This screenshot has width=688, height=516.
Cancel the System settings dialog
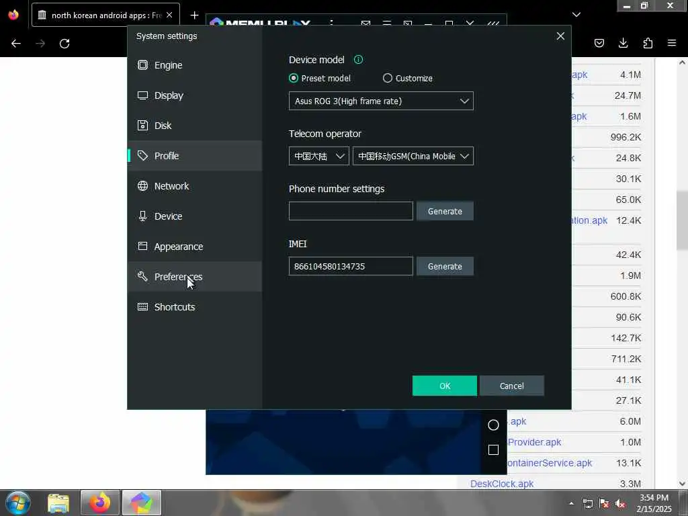coord(511,386)
